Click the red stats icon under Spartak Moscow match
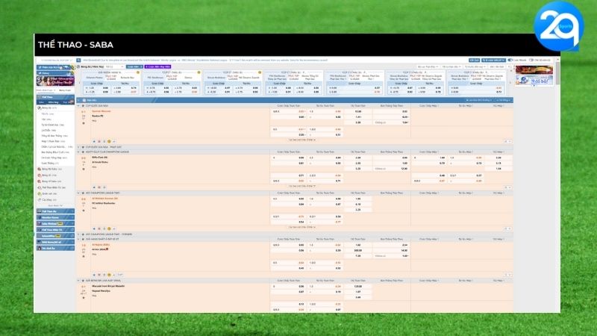Viewport: 597px width, 336px height. click(99, 141)
